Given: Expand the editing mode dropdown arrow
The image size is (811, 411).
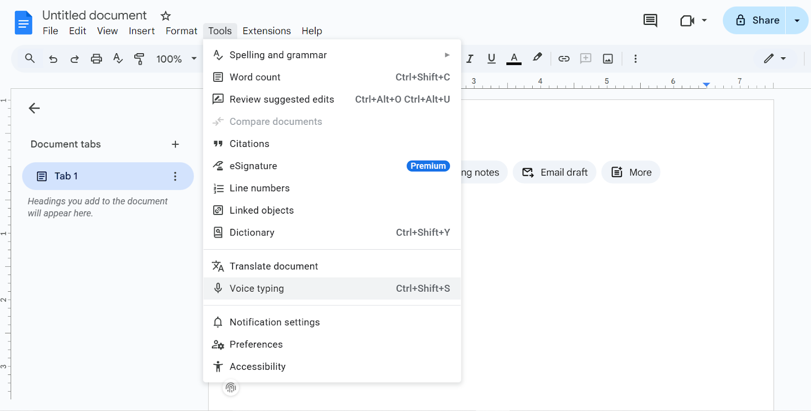Looking at the screenshot, I should [x=783, y=59].
